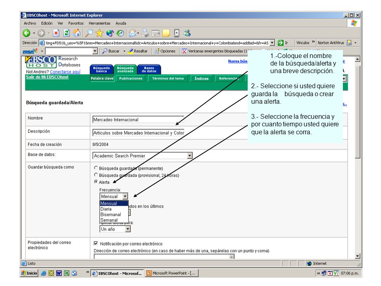Viewport: 381px width, 286px height.
Task: Open the Herramientas menu
Action: click(99, 23)
